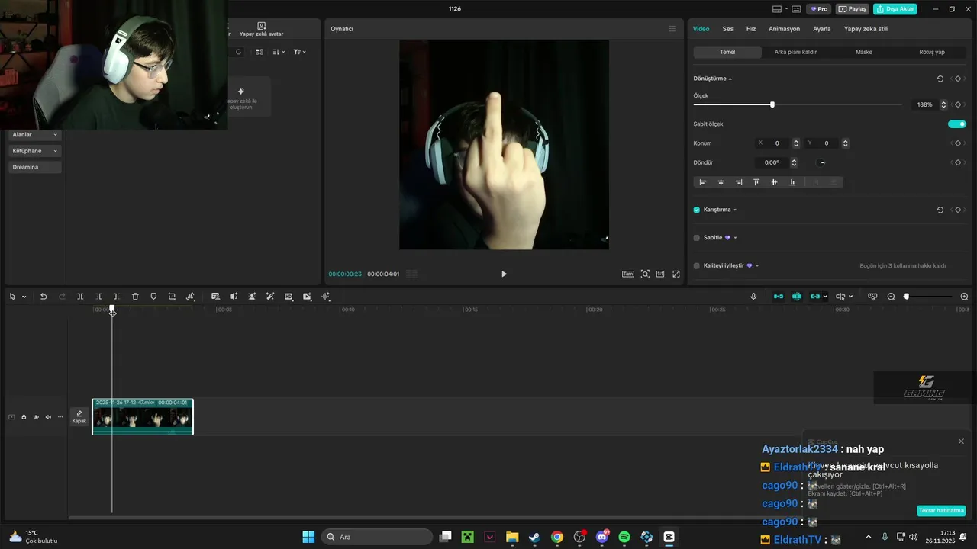The height and width of the screenshot is (549, 977).
Task: Click the timeline zoom slider handle
Action: click(907, 297)
